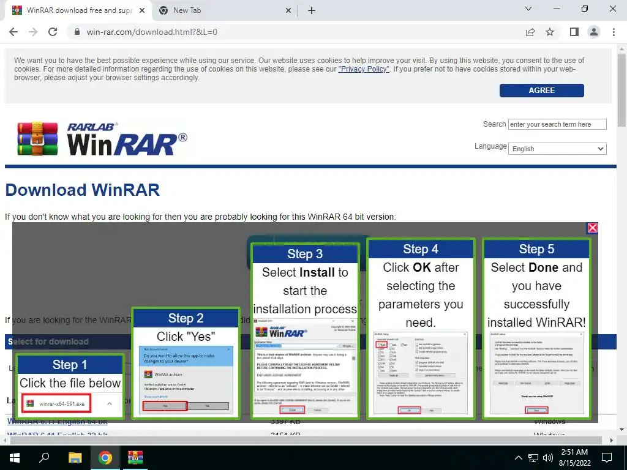Open the Chrome profile avatar
627x470 pixels.
(594, 32)
